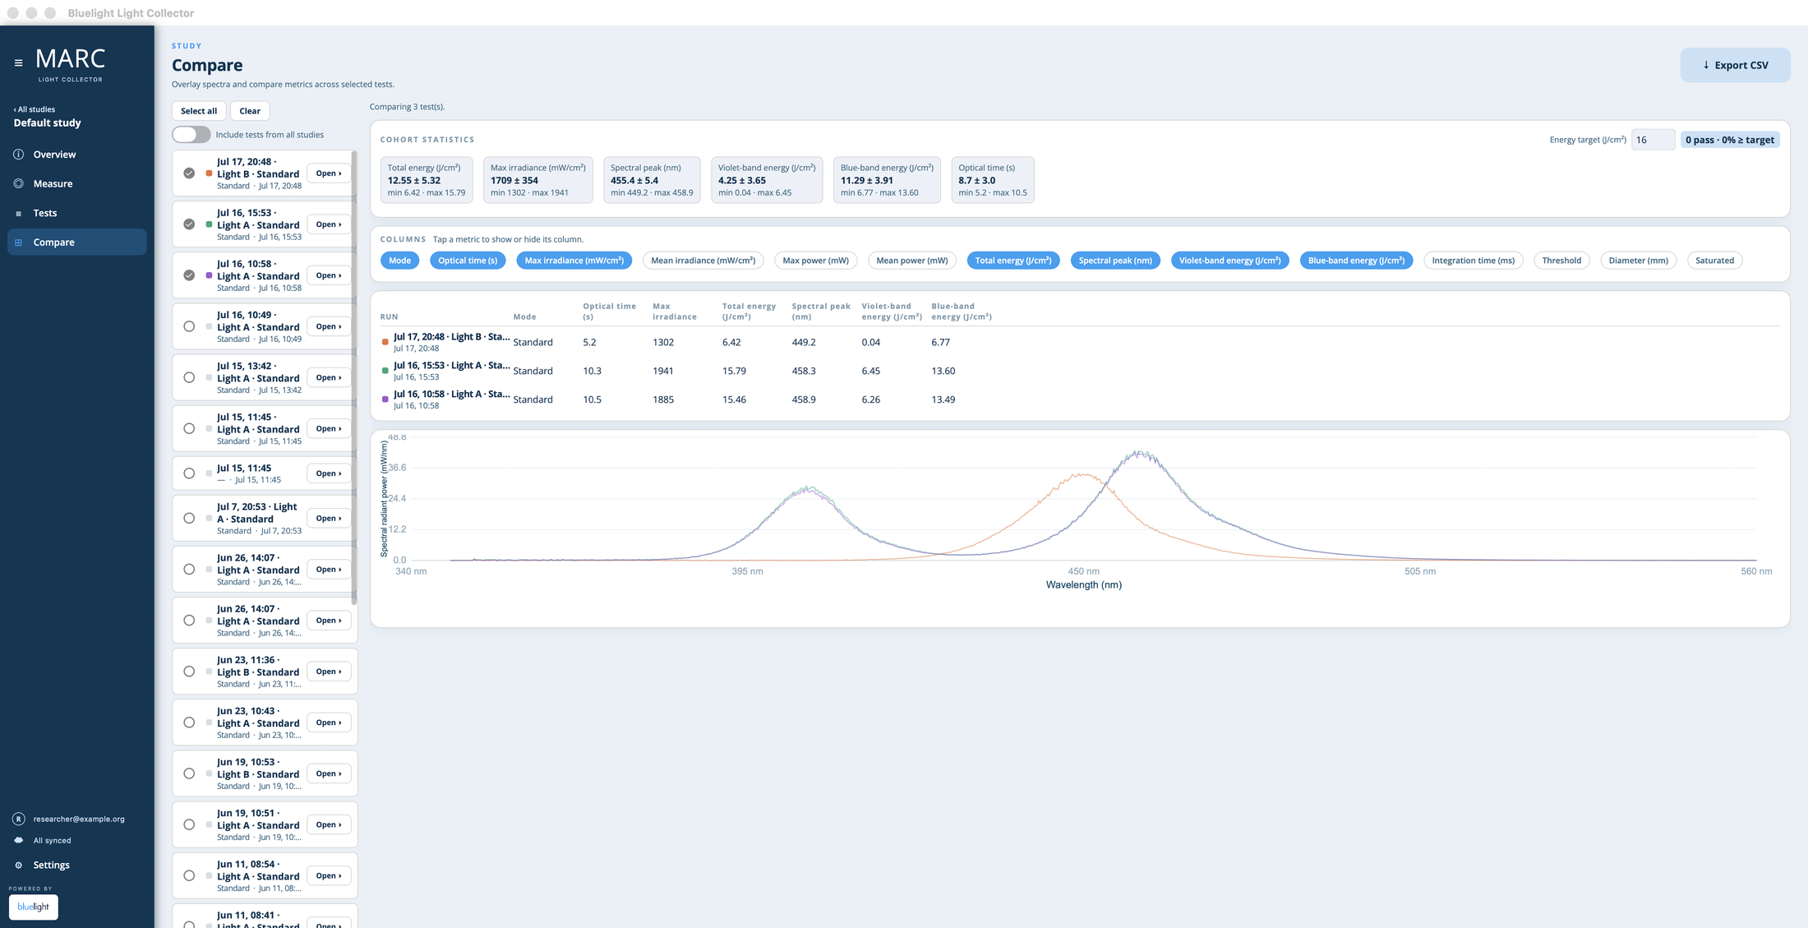The width and height of the screenshot is (1808, 928).
Task: Click Export CSV button
Action: click(1735, 65)
